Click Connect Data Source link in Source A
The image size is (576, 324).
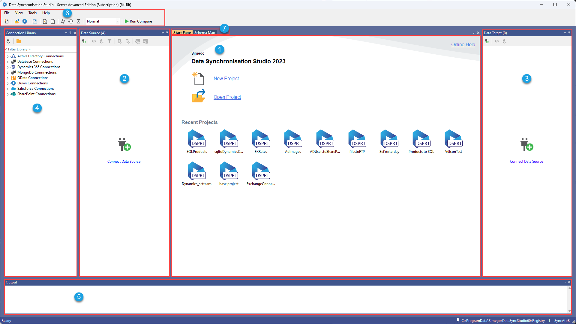click(x=124, y=162)
